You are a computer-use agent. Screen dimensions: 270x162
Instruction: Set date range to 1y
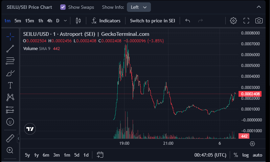coord(36,155)
